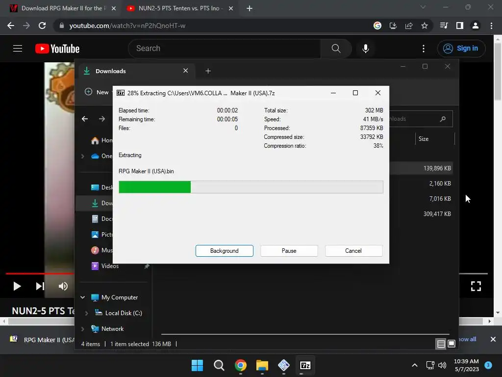Screen dimensions: 502x377
Task: Go back in Chrome
Action: [11, 26]
